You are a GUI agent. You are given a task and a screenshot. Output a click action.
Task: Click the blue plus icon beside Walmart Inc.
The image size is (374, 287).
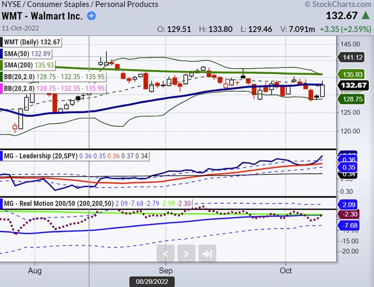91,16
